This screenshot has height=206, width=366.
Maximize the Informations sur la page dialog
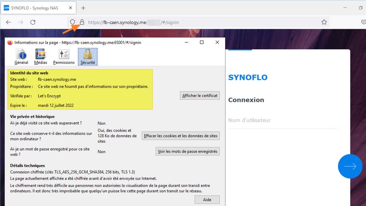click(202, 42)
